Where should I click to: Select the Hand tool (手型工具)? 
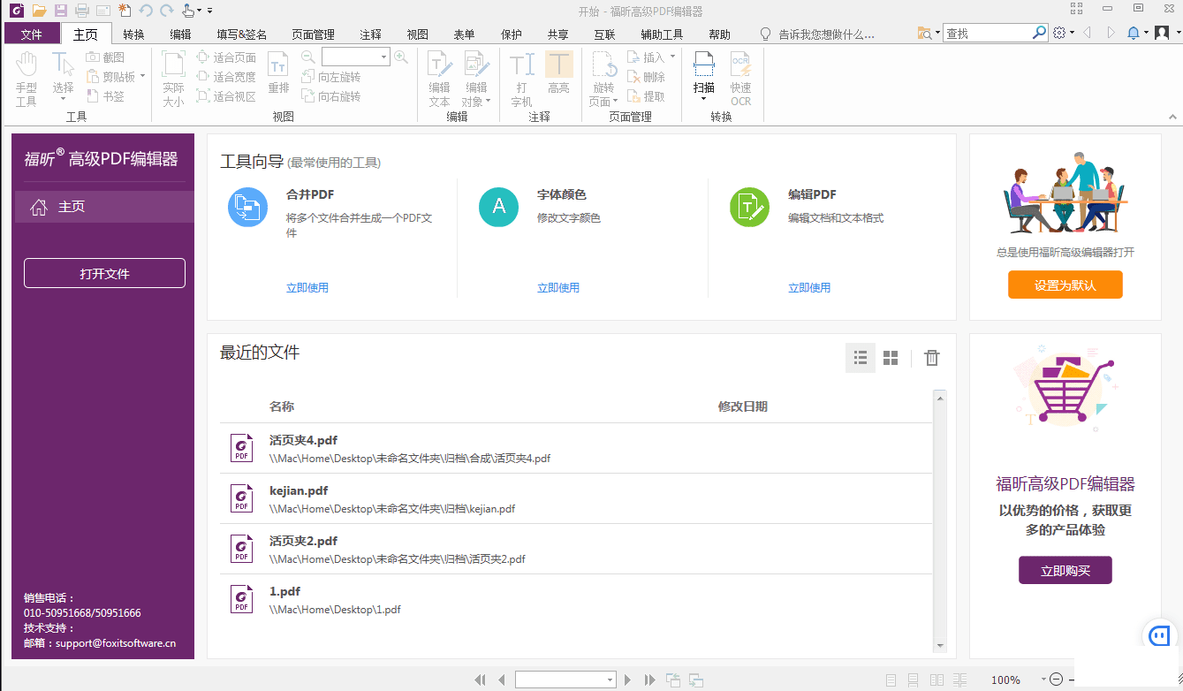click(27, 79)
